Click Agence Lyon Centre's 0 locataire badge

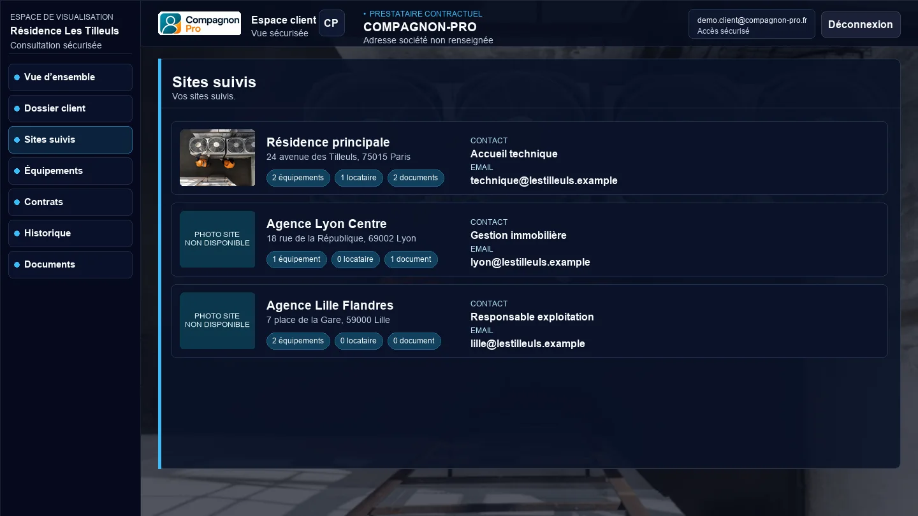[356, 259]
